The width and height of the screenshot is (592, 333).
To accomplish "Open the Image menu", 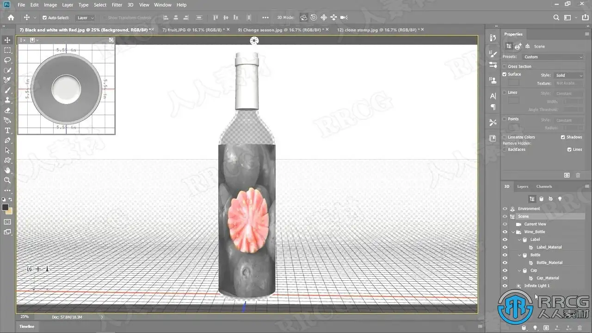I will [x=50, y=5].
